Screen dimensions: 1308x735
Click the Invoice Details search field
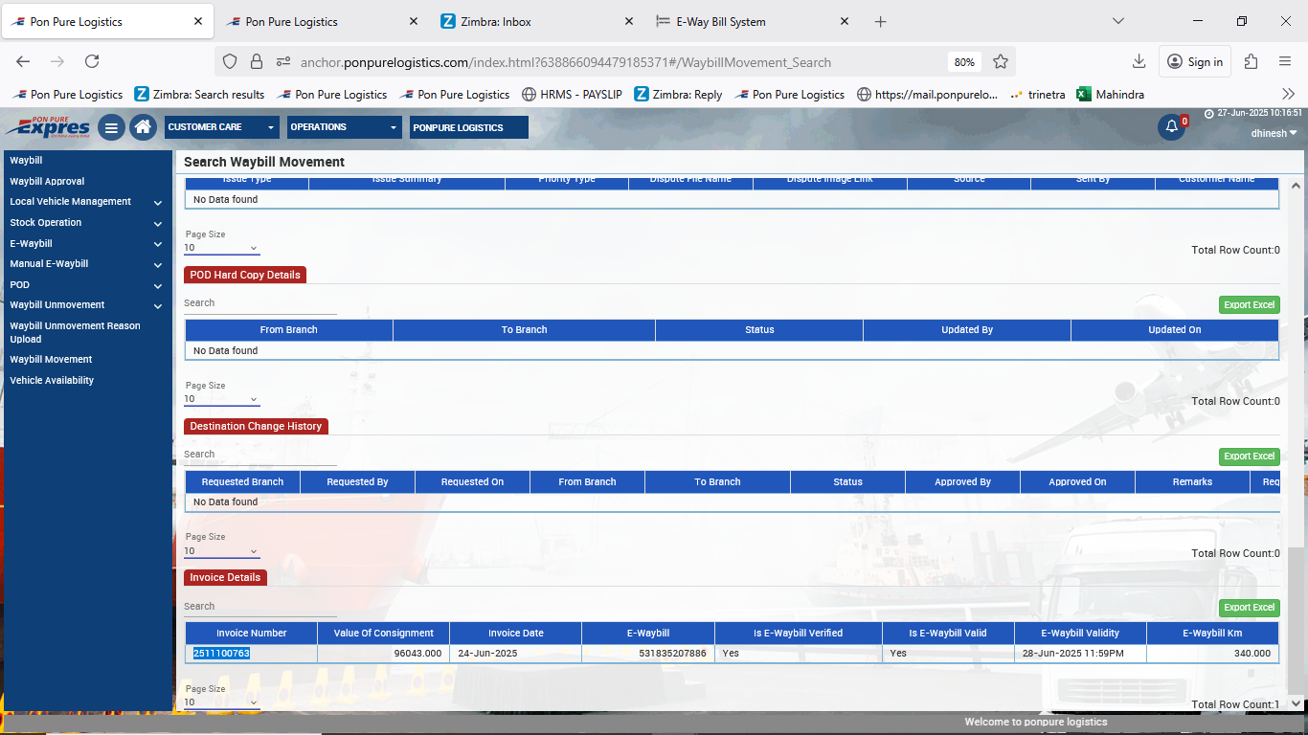[259, 607]
